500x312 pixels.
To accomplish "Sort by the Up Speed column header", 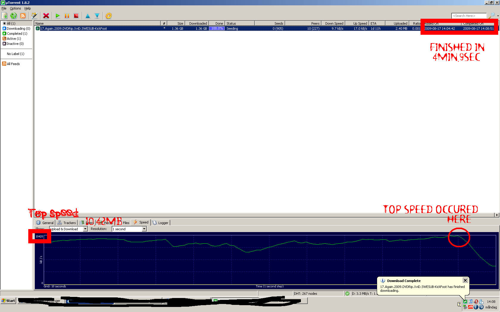I will [357, 23].
